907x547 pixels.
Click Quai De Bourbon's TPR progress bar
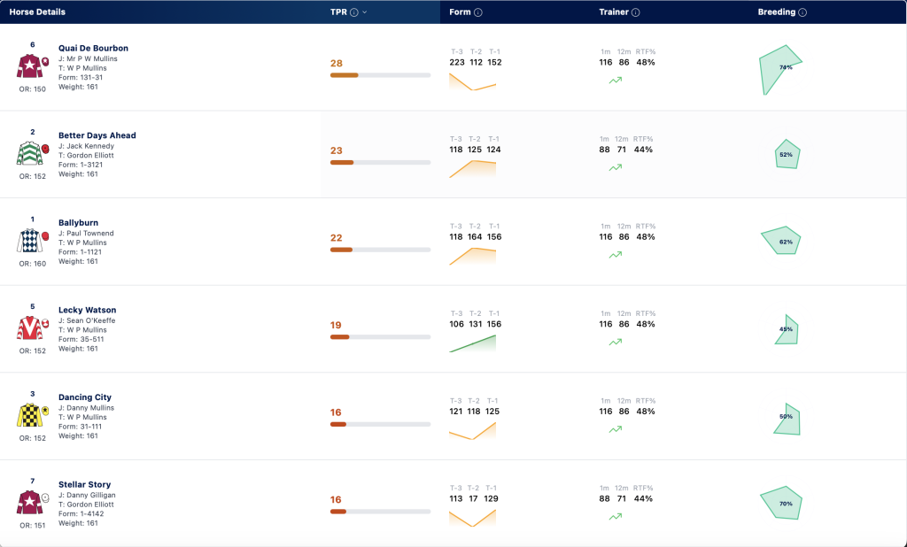pos(380,75)
